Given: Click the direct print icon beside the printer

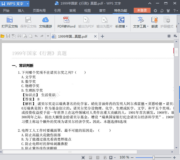Looking at the screenshot, I should pyautogui.click(x=25, y=36).
